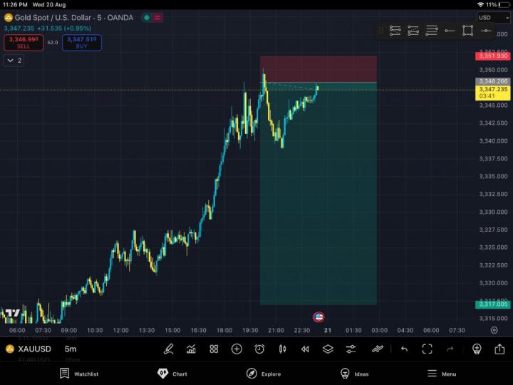Open the USD currency dropdown
The height and width of the screenshot is (385, 513).
493,18
